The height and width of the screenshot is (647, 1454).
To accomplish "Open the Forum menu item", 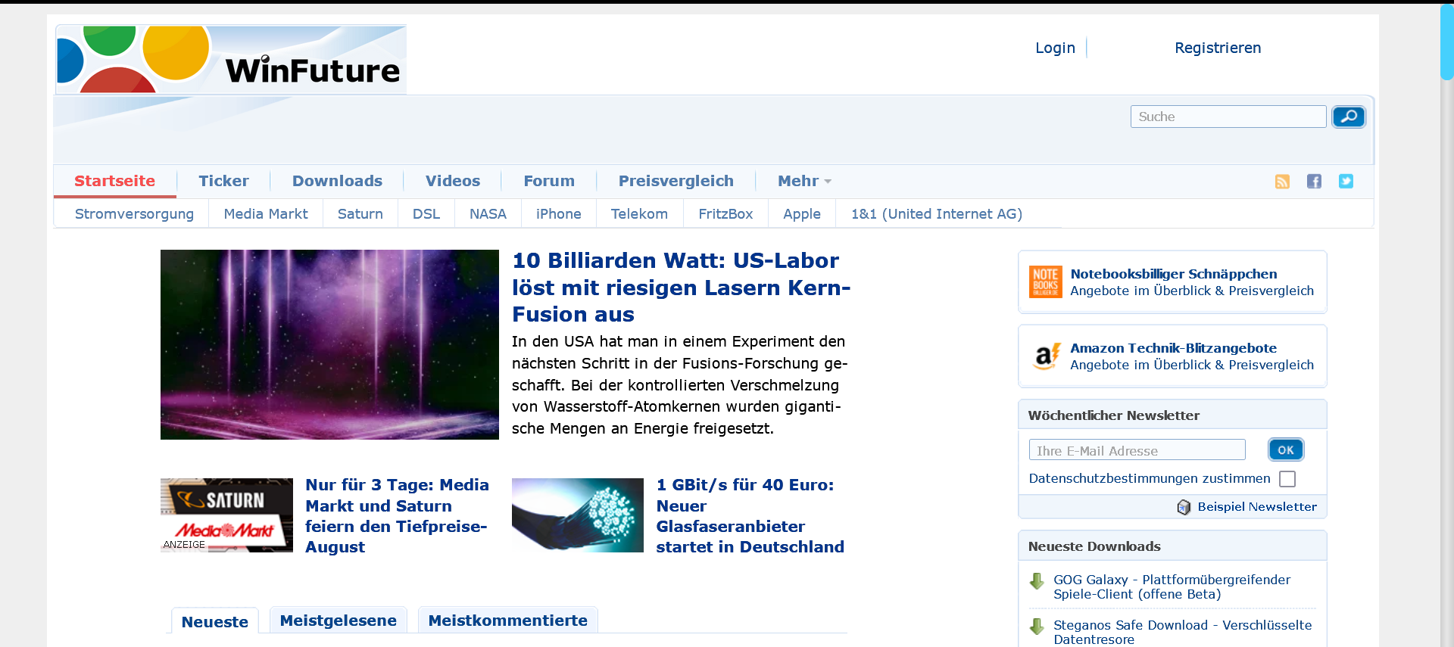I will (549, 182).
